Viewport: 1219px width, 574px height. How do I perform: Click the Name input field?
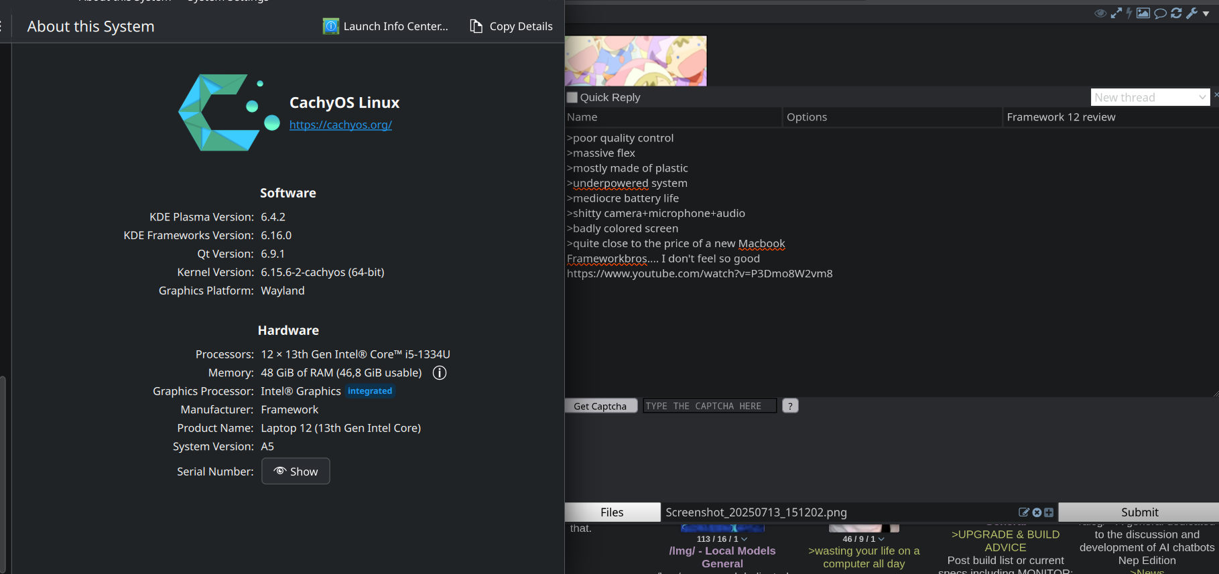click(x=673, y=117)
